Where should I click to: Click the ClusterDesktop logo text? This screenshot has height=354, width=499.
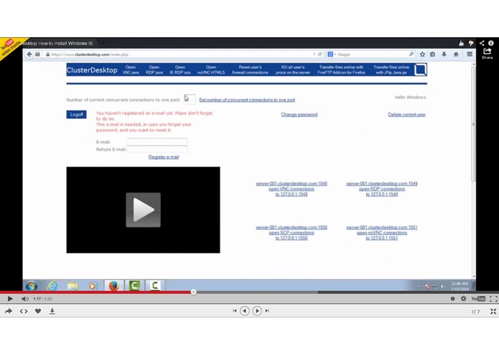pos(92,70)
